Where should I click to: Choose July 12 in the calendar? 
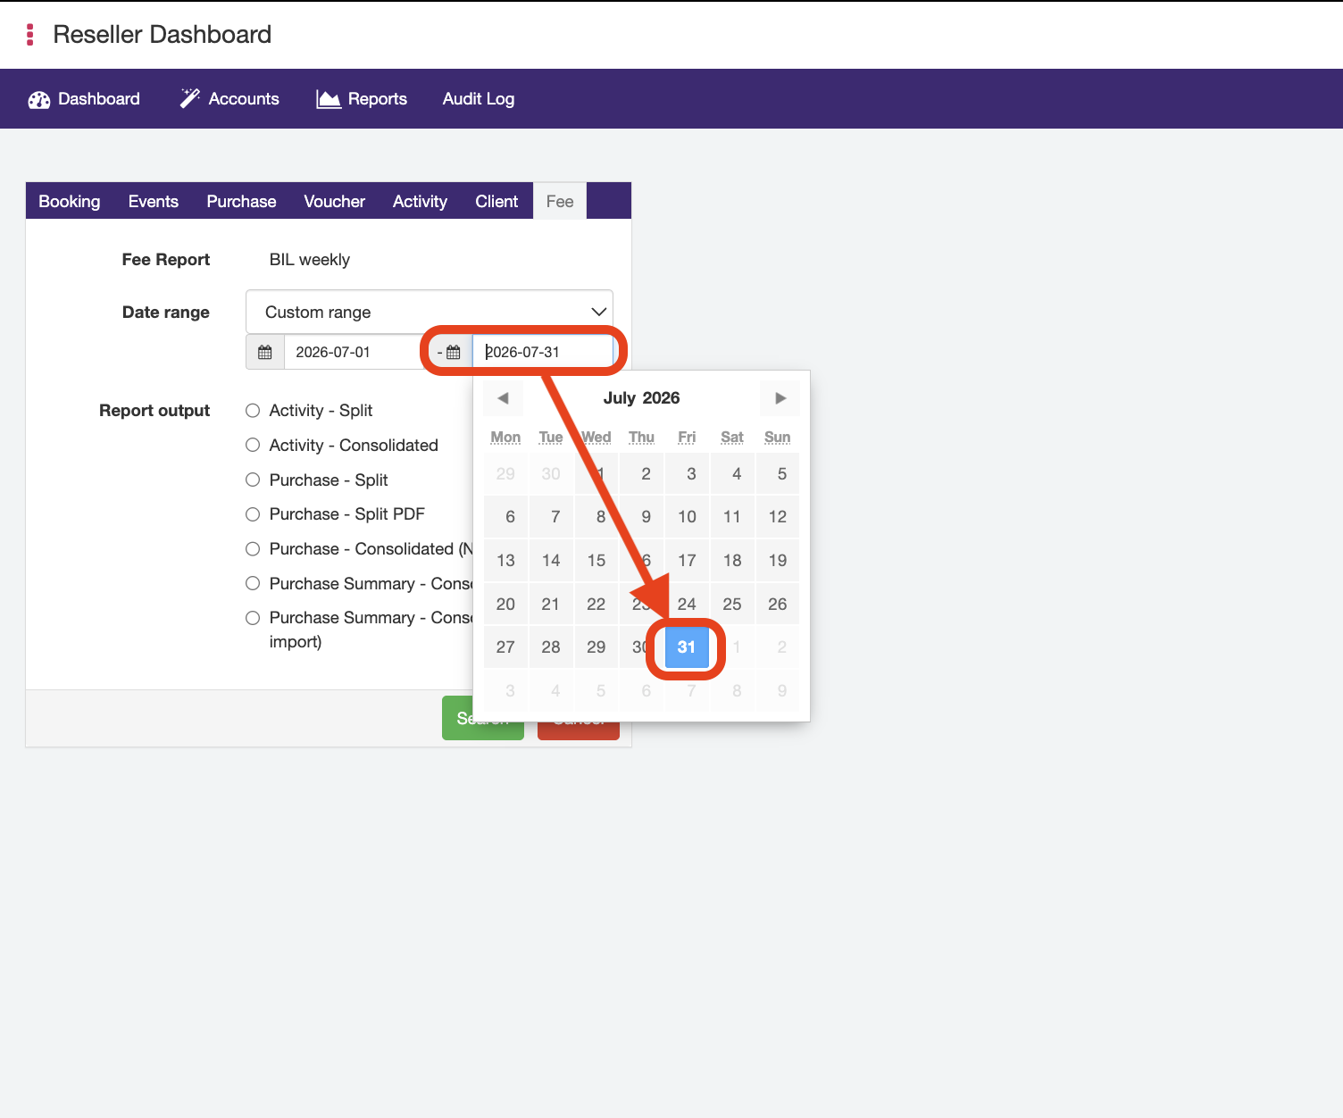(778, 517)
